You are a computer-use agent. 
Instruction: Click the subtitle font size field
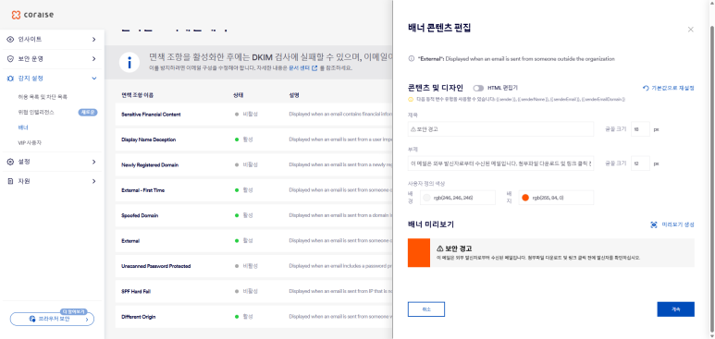coord(640,163)
